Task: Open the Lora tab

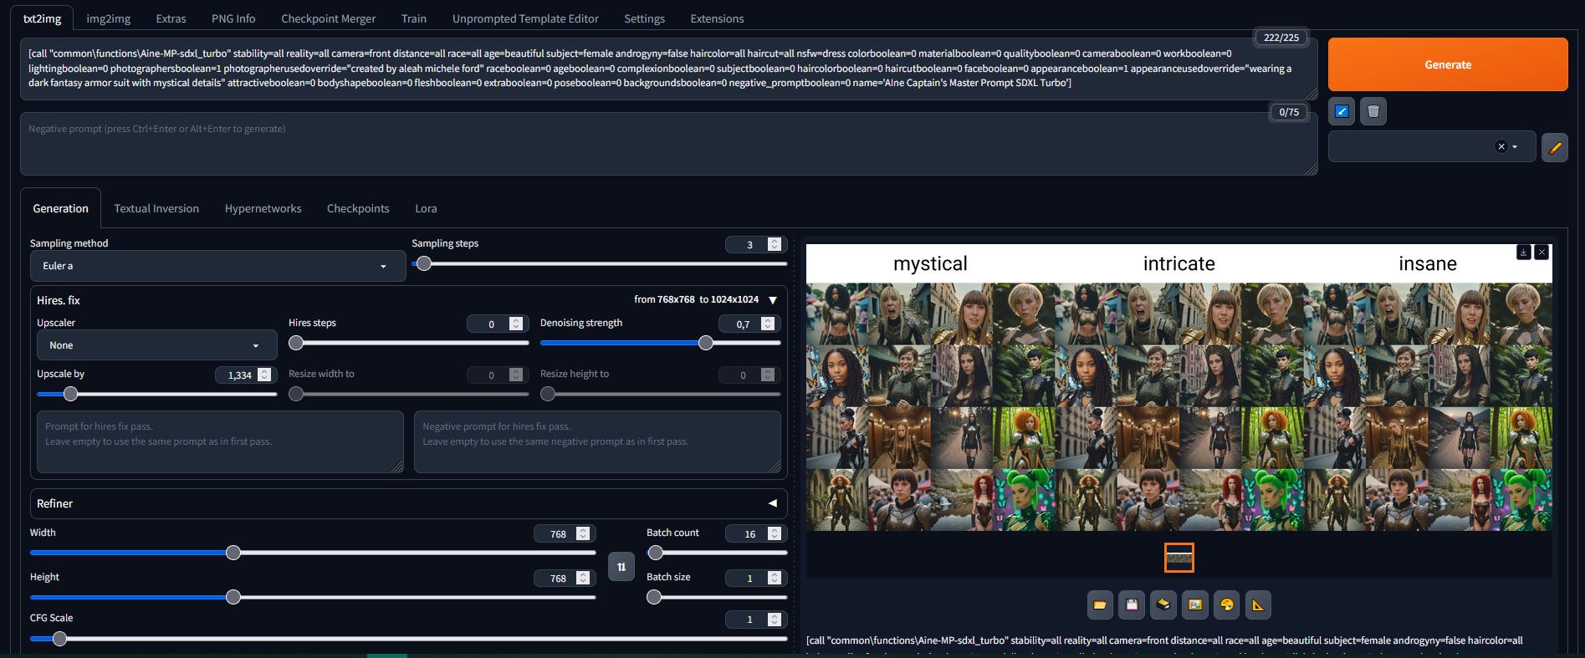Action: click(x=426, y=208)
